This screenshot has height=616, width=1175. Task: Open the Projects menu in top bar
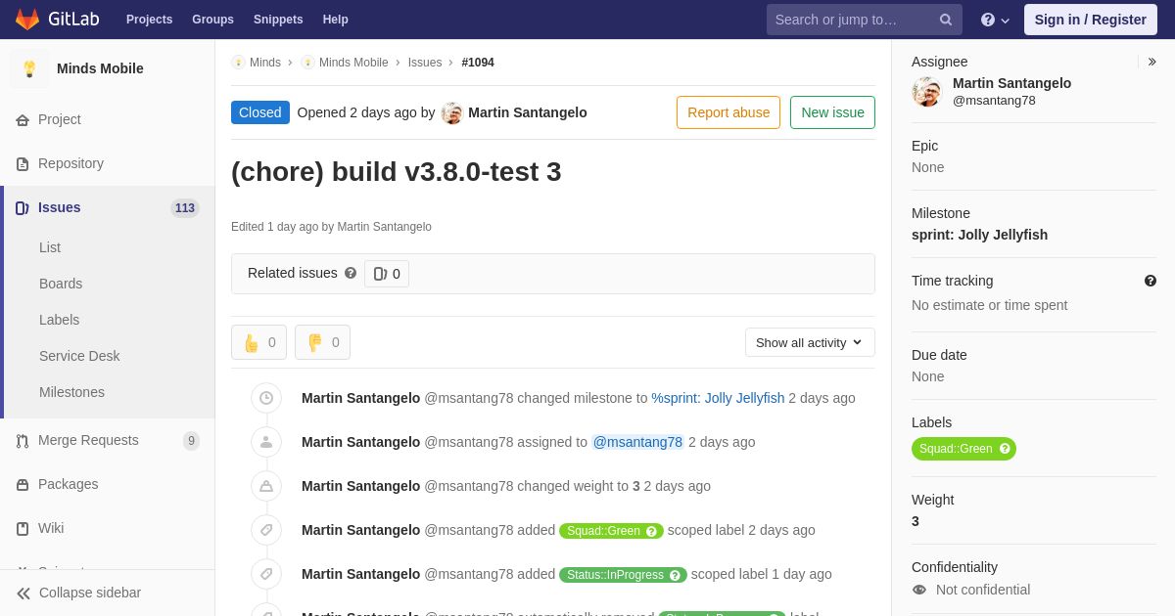pyautogui.click(x=149, y=20)
